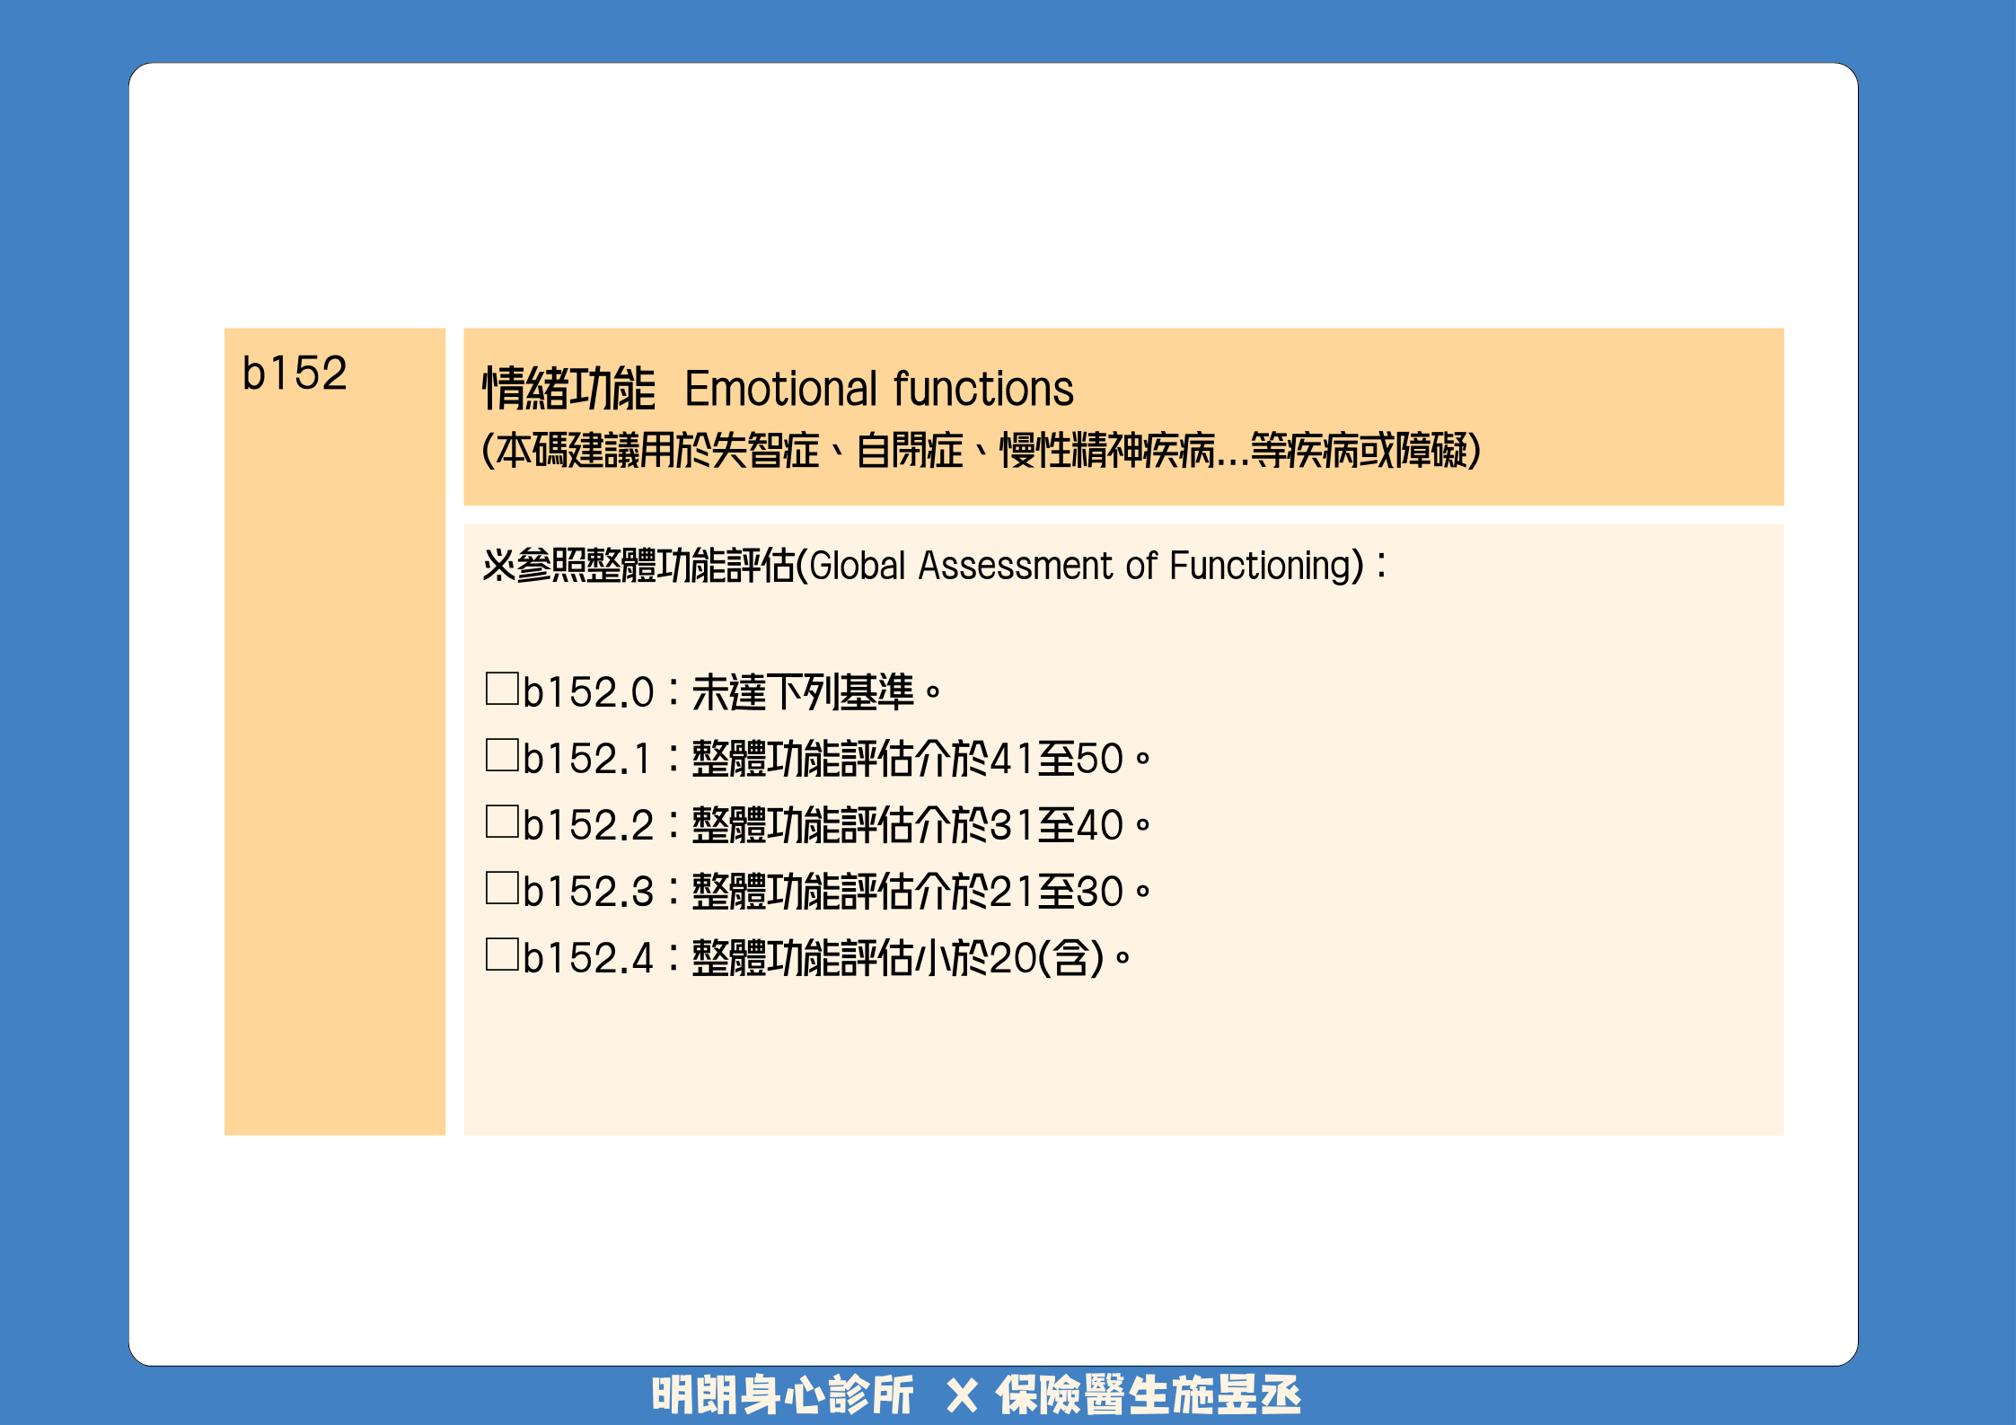This screenshot has width=2016, height=1425.
Task: Click 保險醫生施昱丞 footer text
Action: point(1148,1395)
